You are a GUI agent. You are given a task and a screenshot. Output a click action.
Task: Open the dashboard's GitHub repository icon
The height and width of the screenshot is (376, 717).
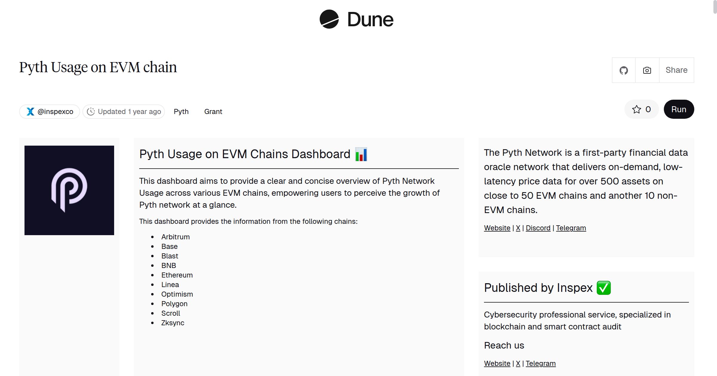(624, 70)
